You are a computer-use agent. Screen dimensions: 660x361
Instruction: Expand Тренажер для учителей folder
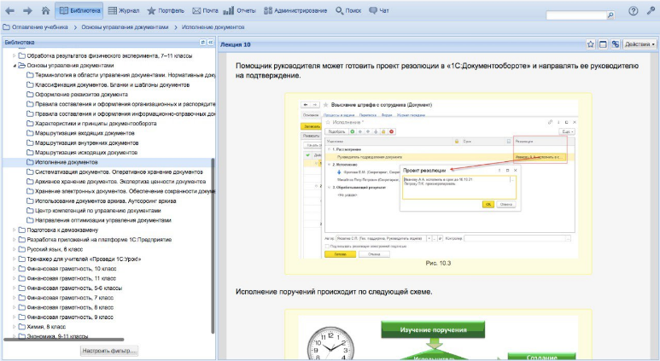point(14,259)
